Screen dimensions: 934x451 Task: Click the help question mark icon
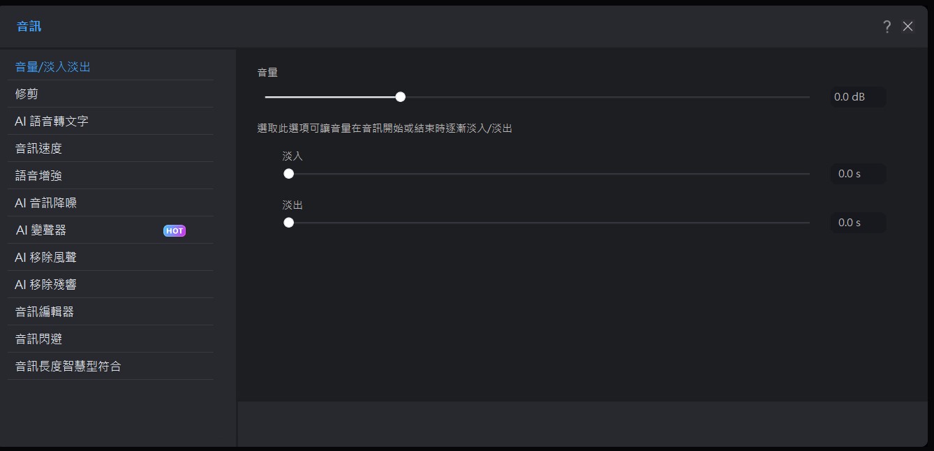click(x=887, y=27)
